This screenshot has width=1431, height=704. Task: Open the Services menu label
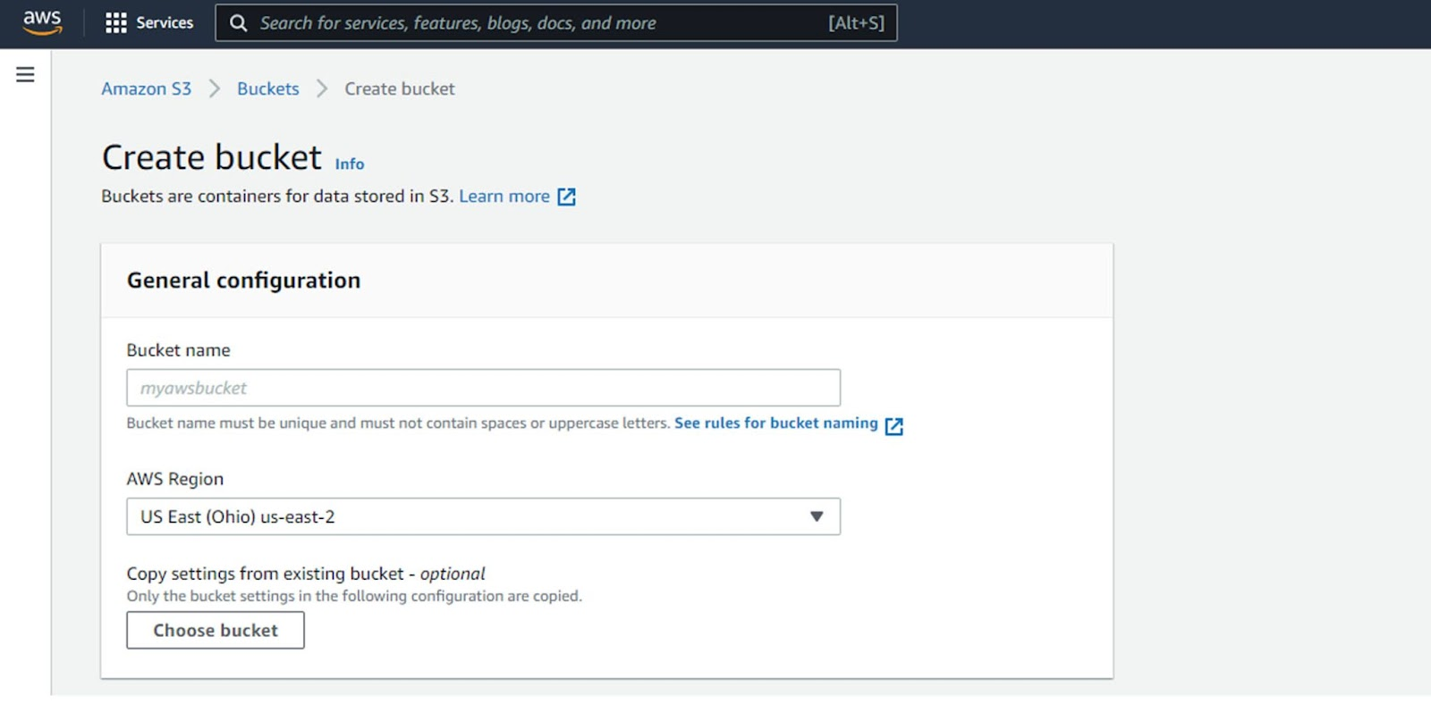165,23
